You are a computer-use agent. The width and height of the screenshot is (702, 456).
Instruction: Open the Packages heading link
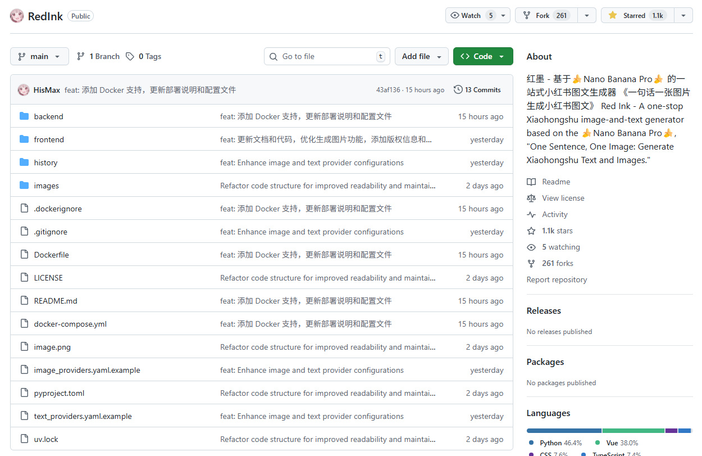[x=545, y=362]
